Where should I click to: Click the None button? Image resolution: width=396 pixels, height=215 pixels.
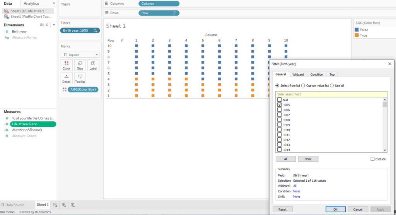pyautogui.click(x=308, y=159)
